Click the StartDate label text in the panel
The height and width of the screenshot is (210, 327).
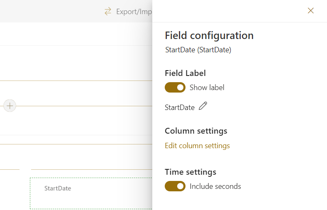tap(179, 107)
